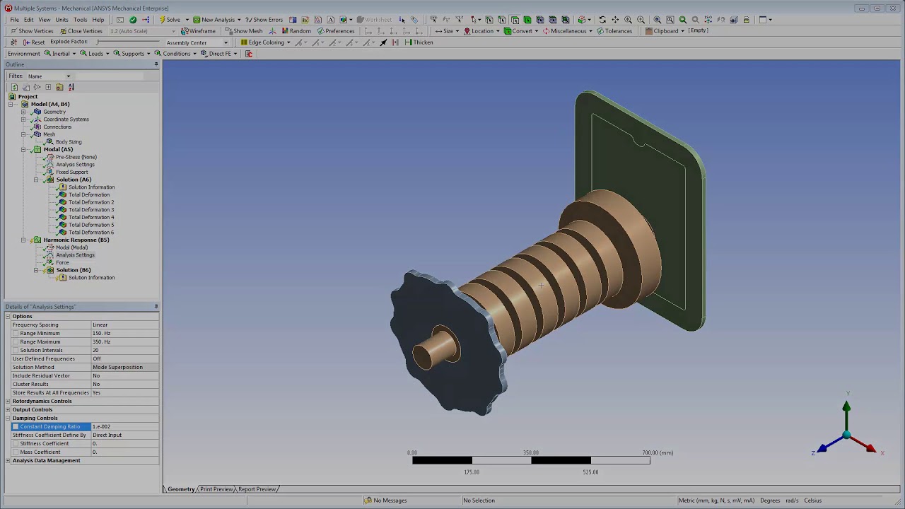The height and width of the screenshot is (509, 905).
Task: Click the Location toolbar button
Action: pyautogui.click(x=481, y=31)
